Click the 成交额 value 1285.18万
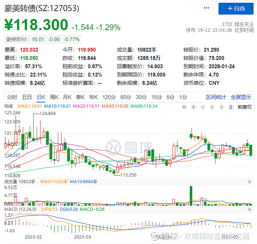This screenshot has width=257, height=244. point(149,58)
